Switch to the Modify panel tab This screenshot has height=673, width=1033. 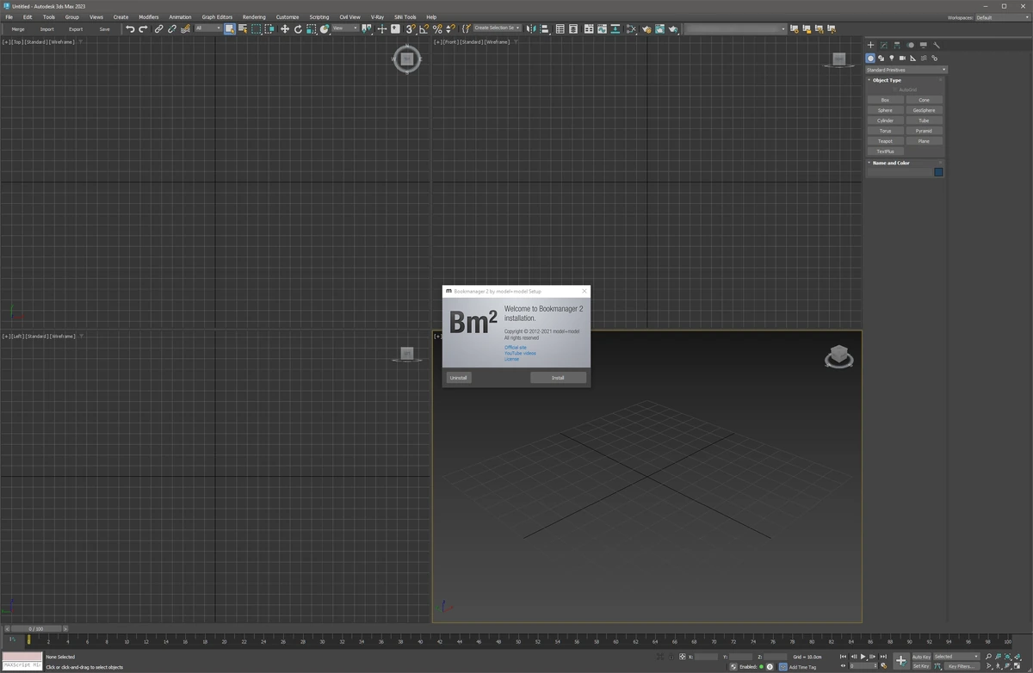coord(884,45)
